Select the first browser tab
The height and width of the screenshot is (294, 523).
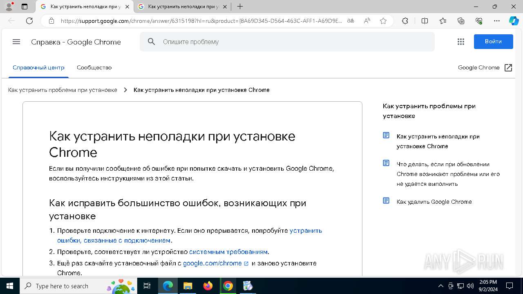(x=85, y=7)
